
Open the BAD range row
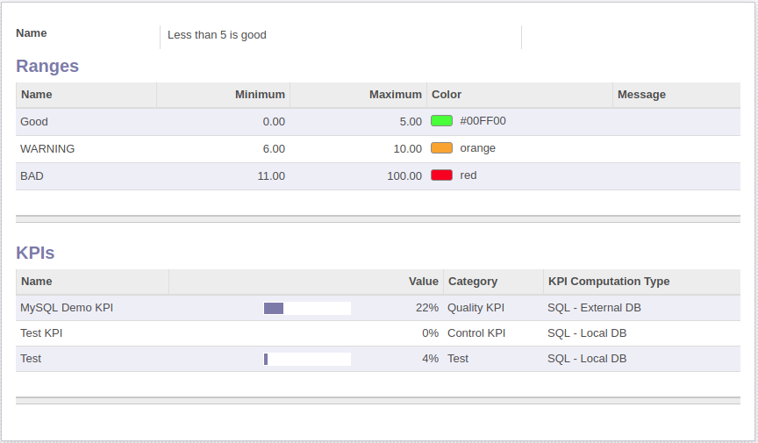32,176
